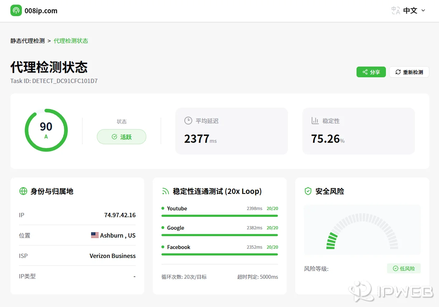Click the 活跃 status badge

121,137
